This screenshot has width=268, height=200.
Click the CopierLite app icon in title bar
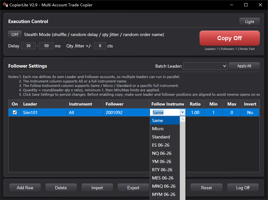(x=5, y=5)
